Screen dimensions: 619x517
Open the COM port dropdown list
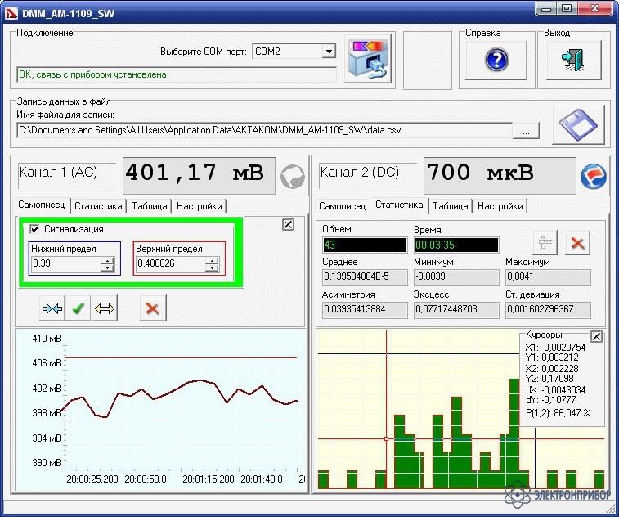click(329, 52)
